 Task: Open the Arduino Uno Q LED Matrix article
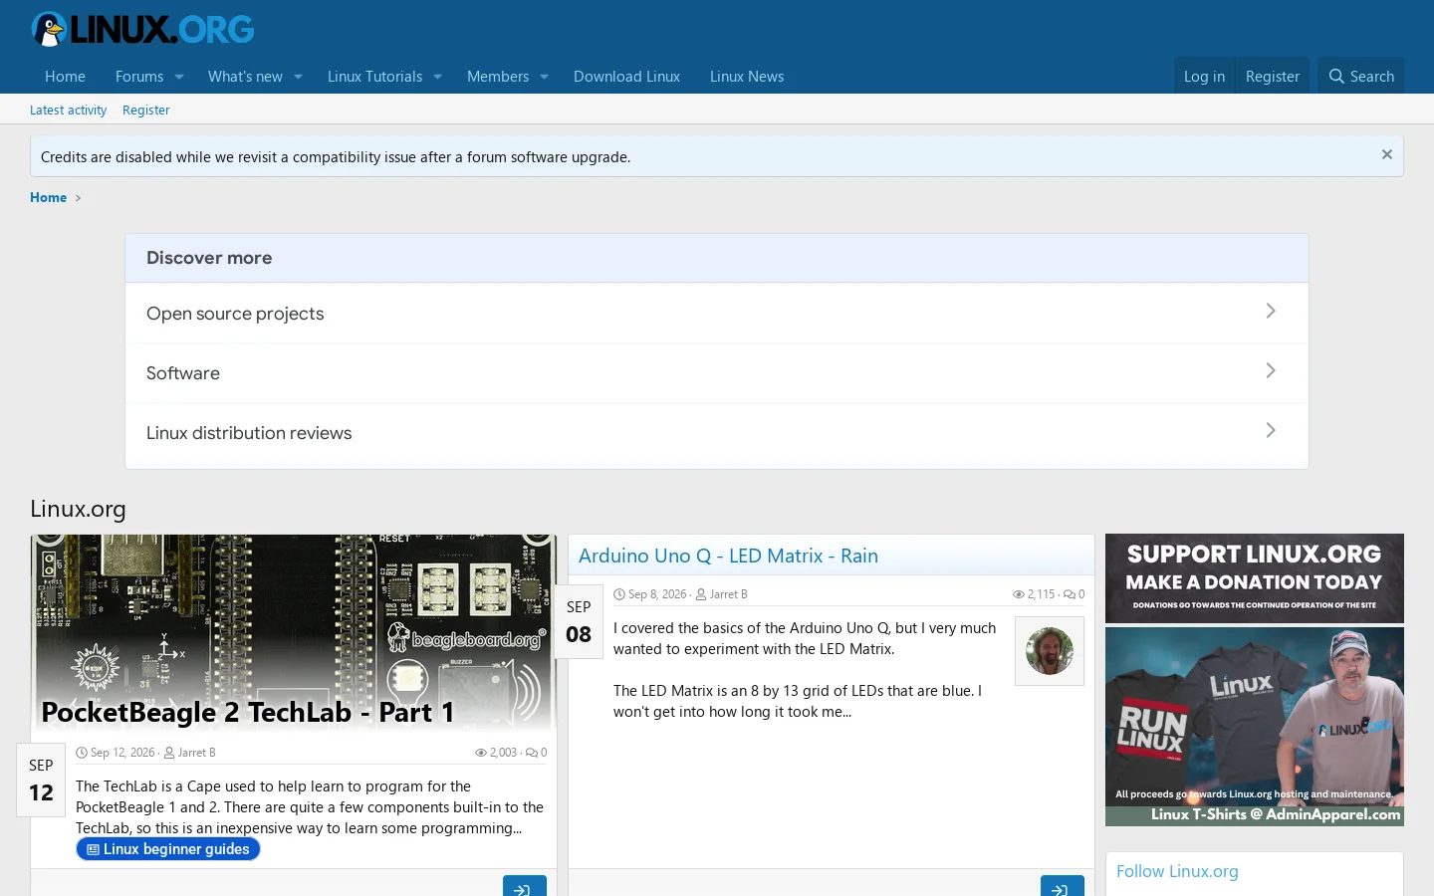(728, 556)
